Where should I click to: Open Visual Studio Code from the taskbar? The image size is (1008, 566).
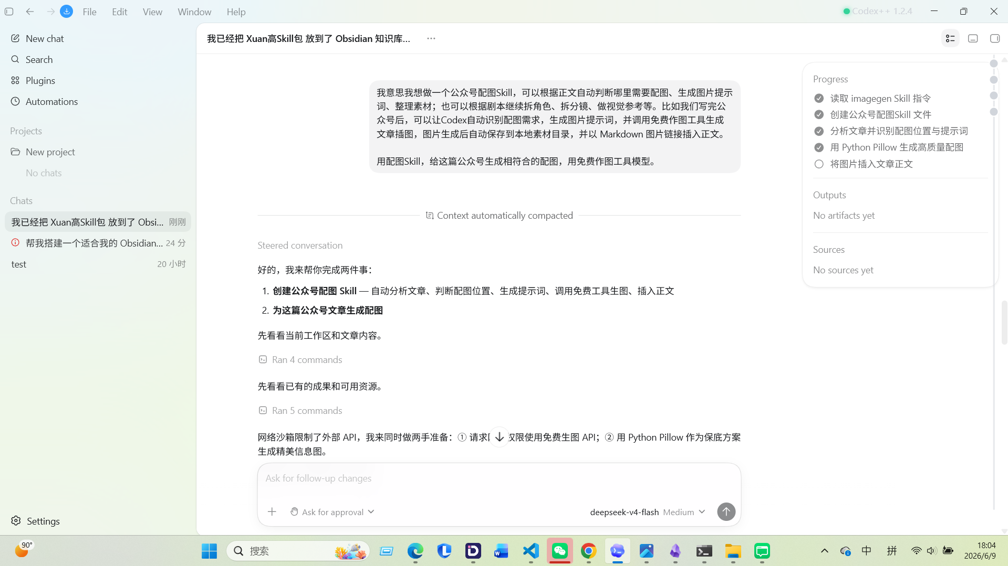[x=531, y=551]
